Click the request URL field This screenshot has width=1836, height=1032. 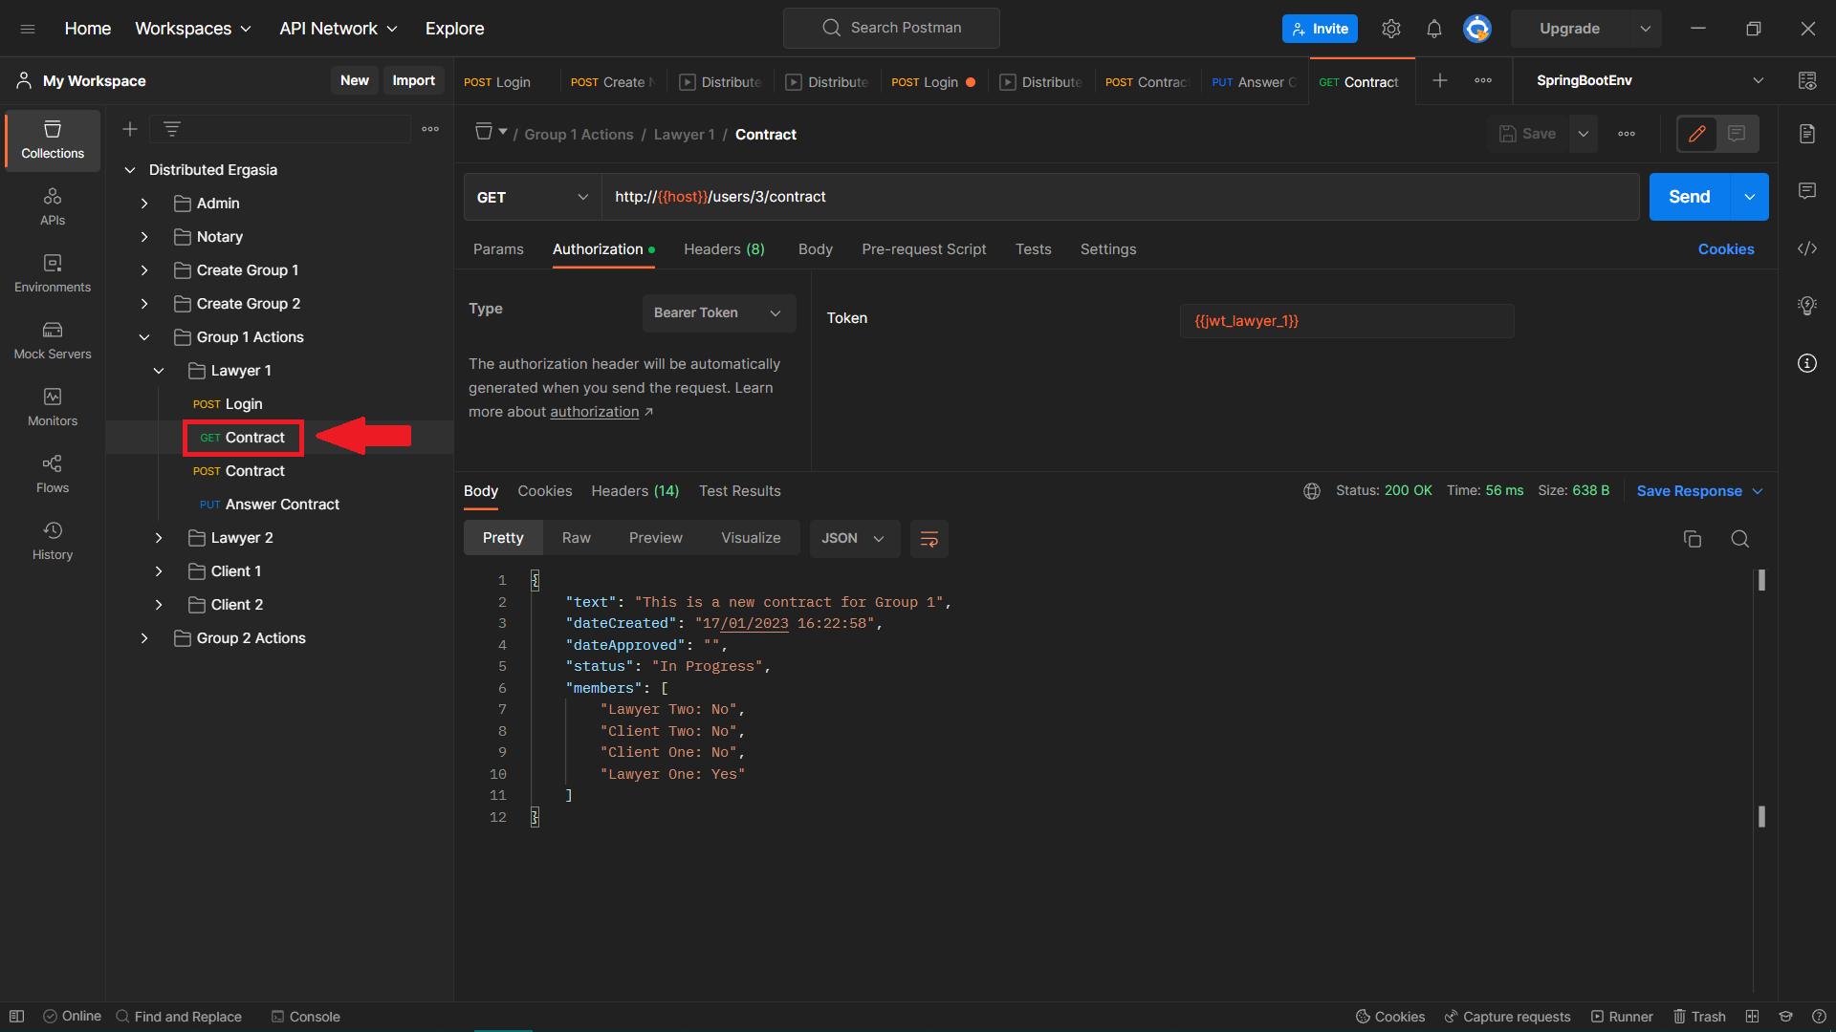(1121, 197)
